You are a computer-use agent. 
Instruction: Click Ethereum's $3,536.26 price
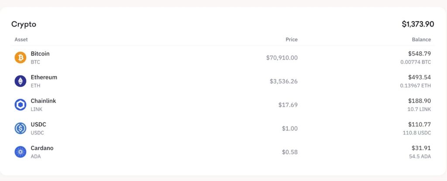point(283,81)
